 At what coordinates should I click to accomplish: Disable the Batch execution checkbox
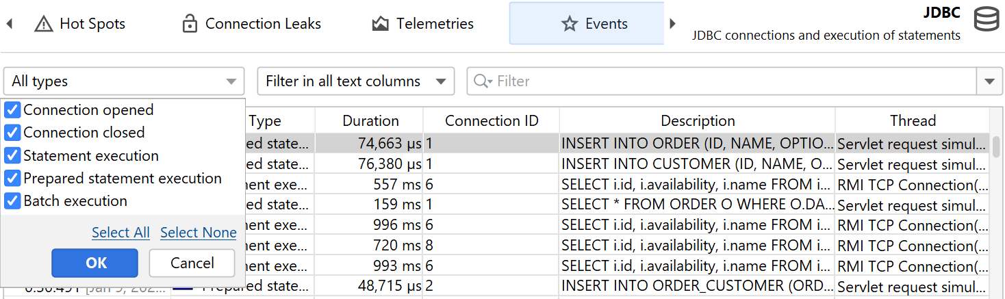[12, 201]
